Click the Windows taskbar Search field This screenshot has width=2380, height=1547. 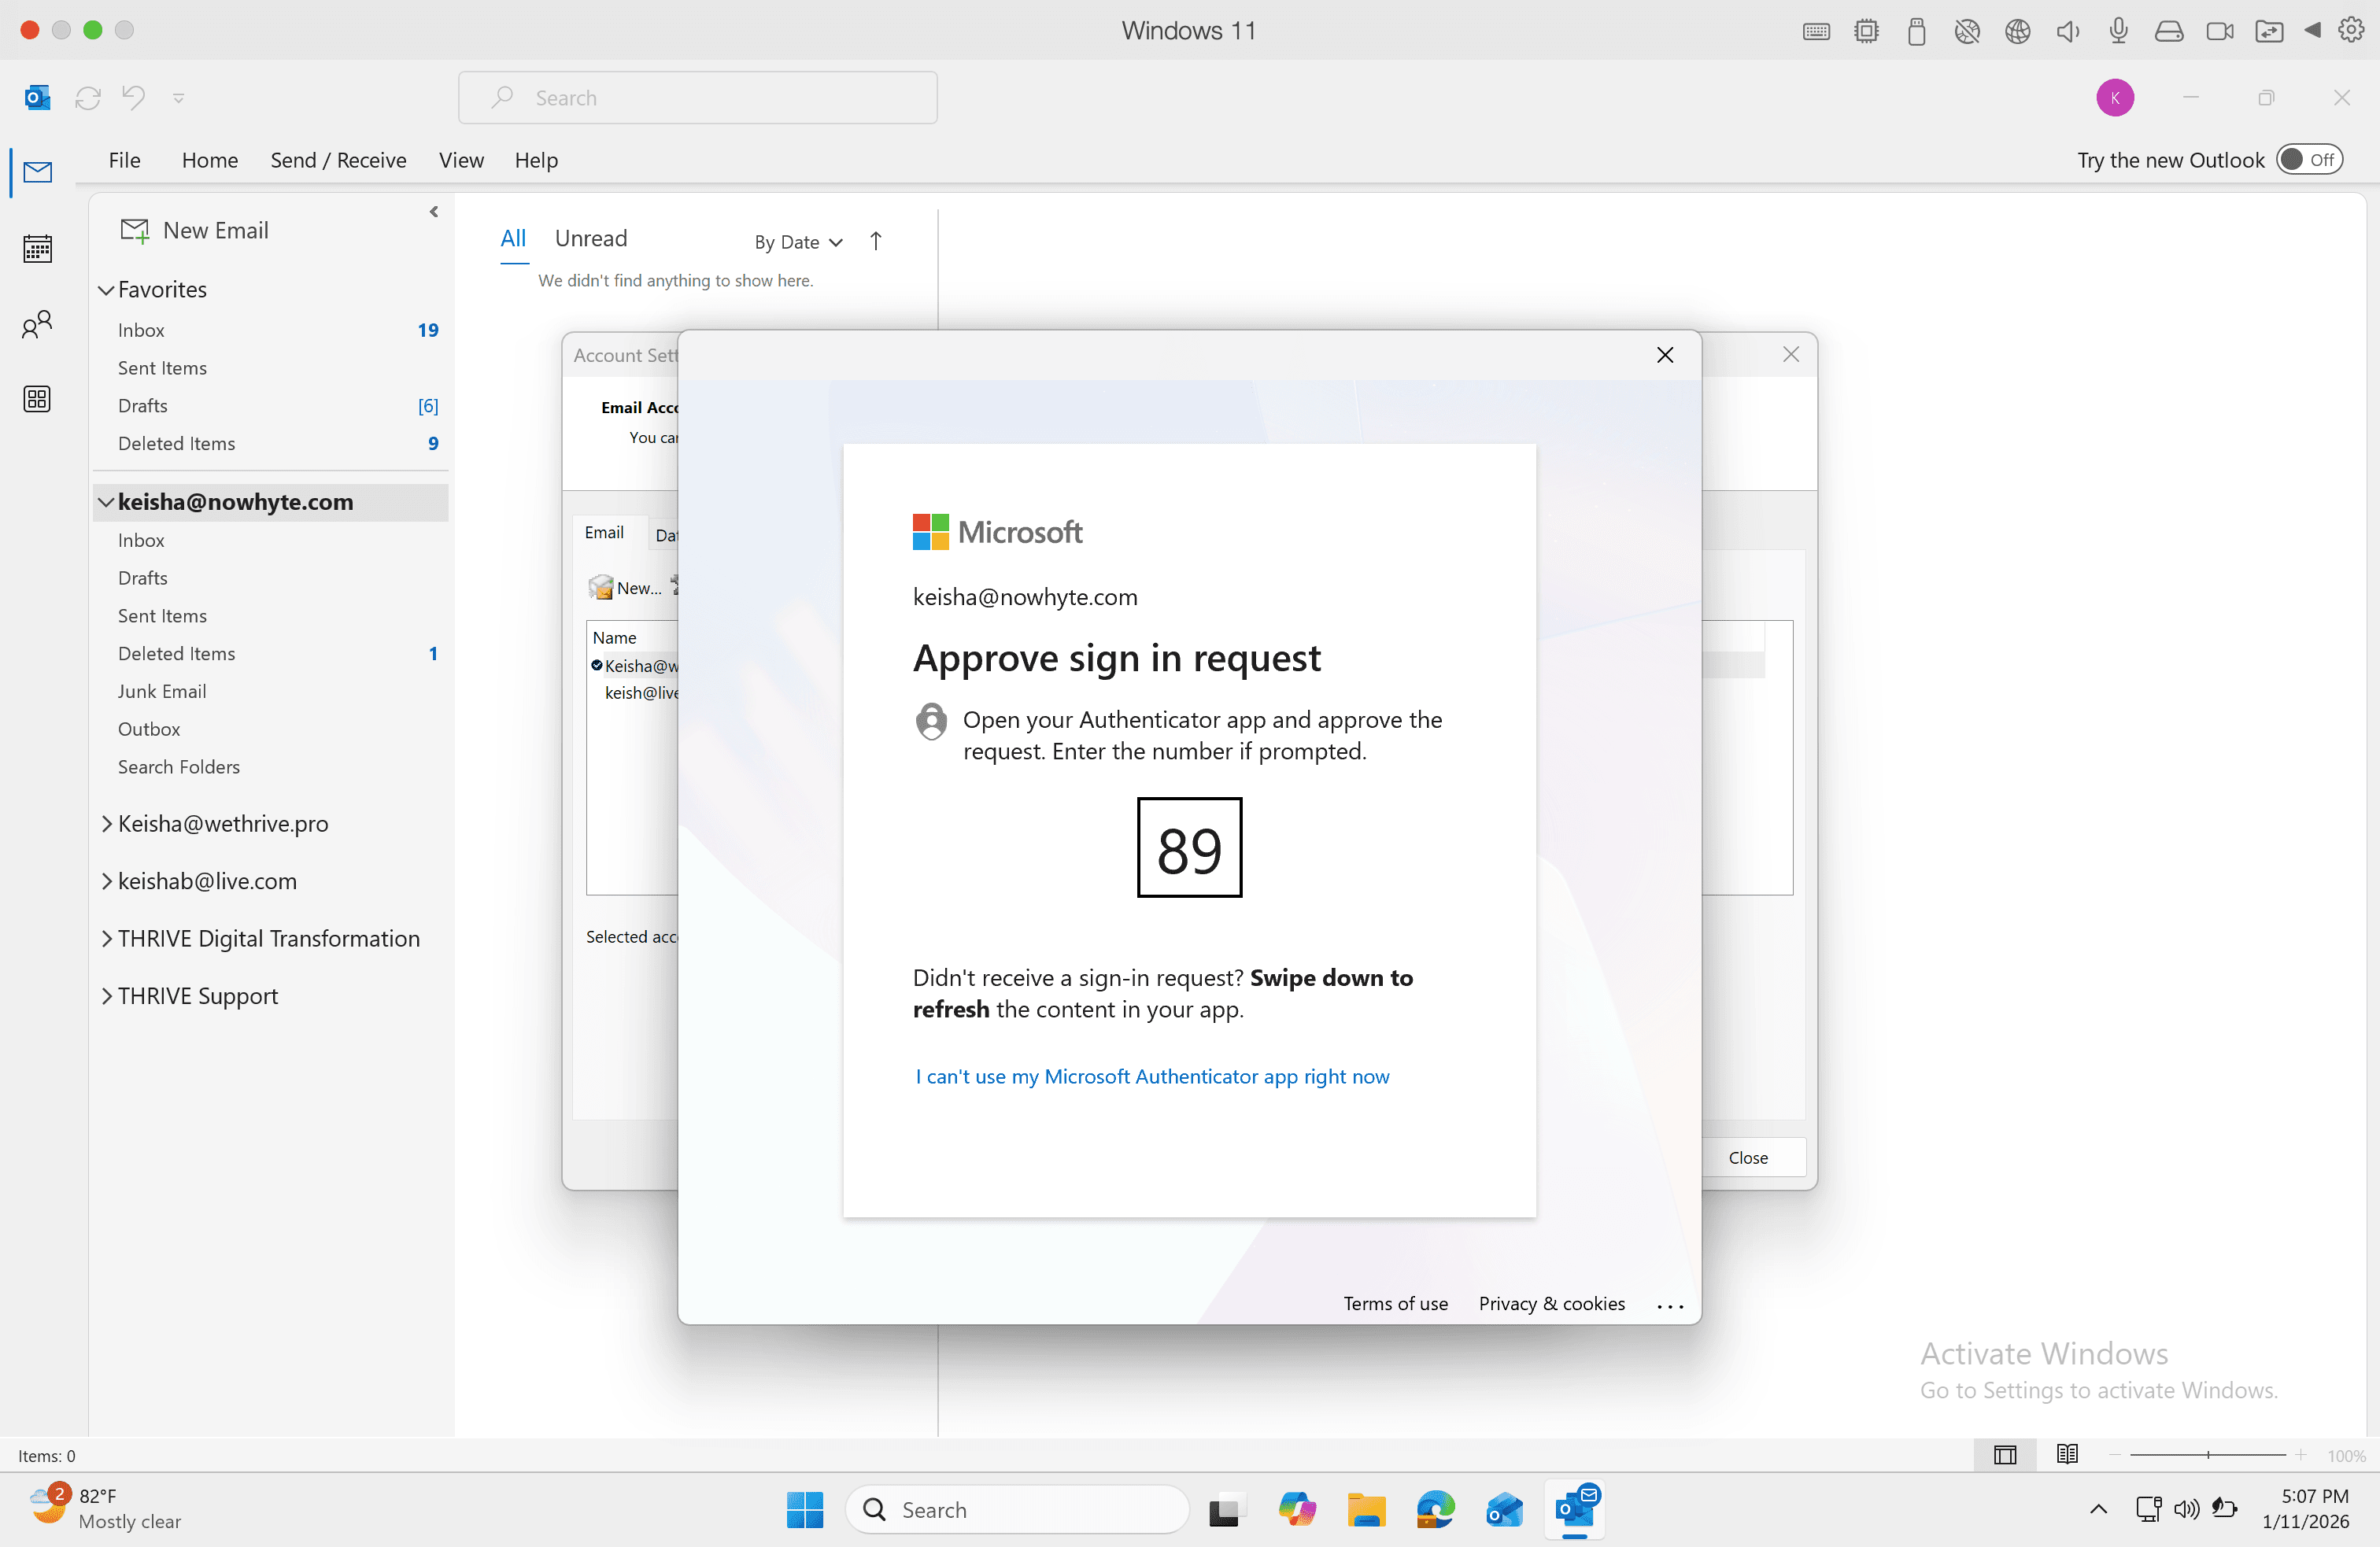tap(1017, 1509)
